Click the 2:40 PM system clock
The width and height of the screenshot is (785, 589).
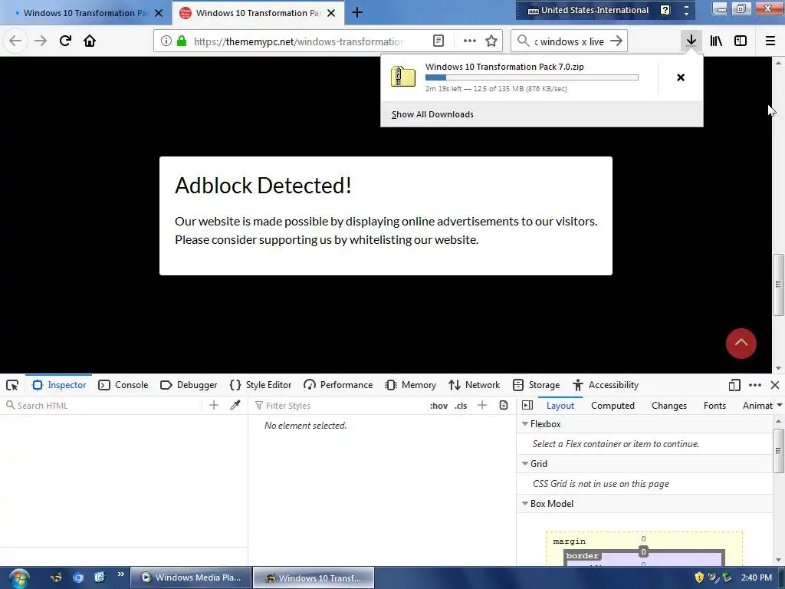pyautogui.click(x=756, y=577)
